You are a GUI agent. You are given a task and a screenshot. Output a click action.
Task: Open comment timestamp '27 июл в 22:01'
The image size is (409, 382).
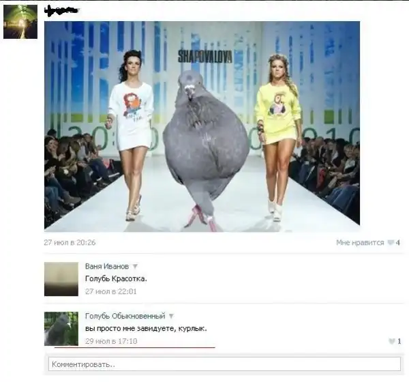click(110, 291)
